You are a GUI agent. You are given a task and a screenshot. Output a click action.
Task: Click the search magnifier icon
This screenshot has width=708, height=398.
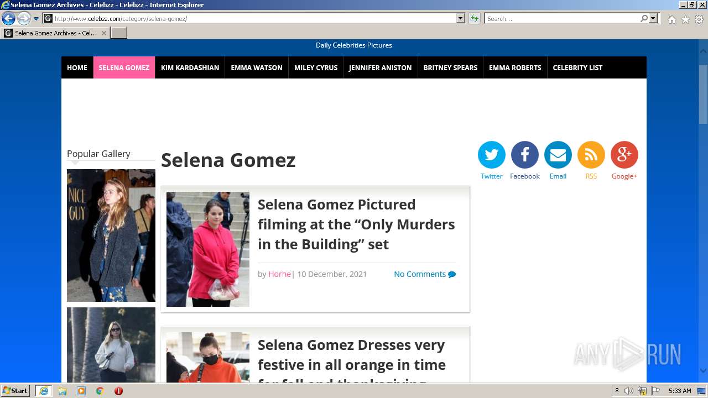coord(644,18)
